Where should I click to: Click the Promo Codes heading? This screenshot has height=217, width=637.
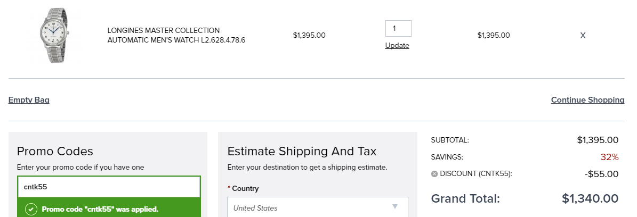(55, 151)
